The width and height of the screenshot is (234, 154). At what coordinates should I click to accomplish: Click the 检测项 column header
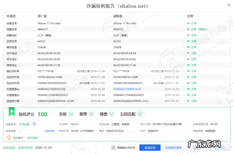click(11, 16)
